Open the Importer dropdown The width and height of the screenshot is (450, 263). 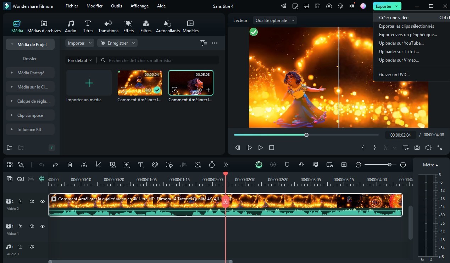point(80,43)
